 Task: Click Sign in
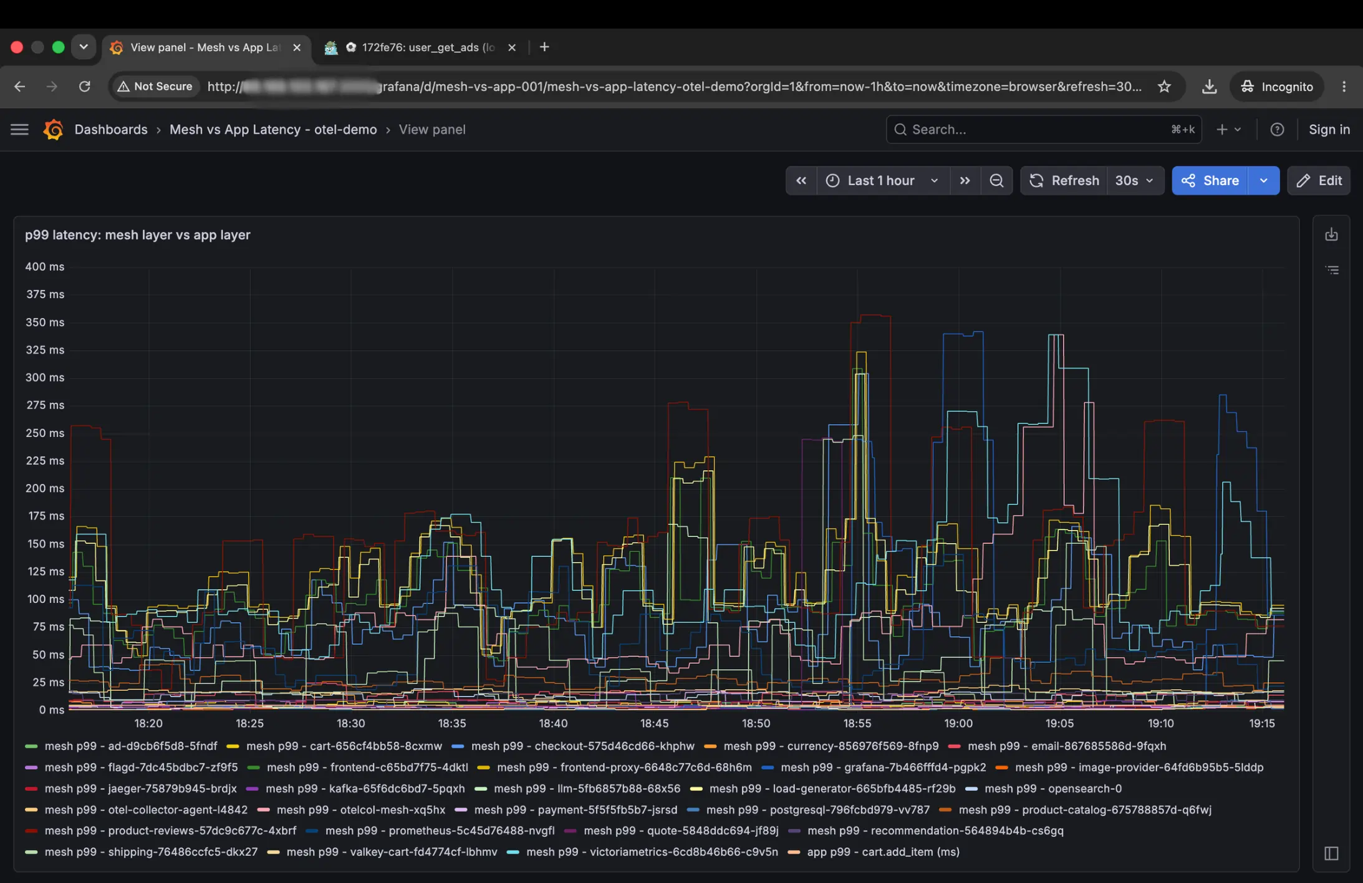(x=1329, y=130)
